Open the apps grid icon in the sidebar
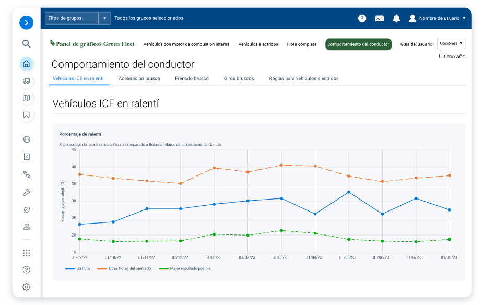Image resolution: width=484 pixels, height=305 pixels. click(26, 253)
